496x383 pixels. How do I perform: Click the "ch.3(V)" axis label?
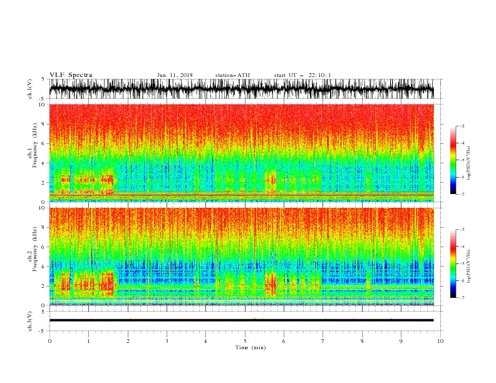click(x=30, y=321)
